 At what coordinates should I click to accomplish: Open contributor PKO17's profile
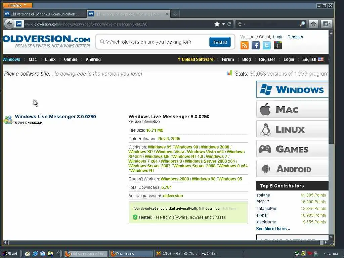click(263, 202)
